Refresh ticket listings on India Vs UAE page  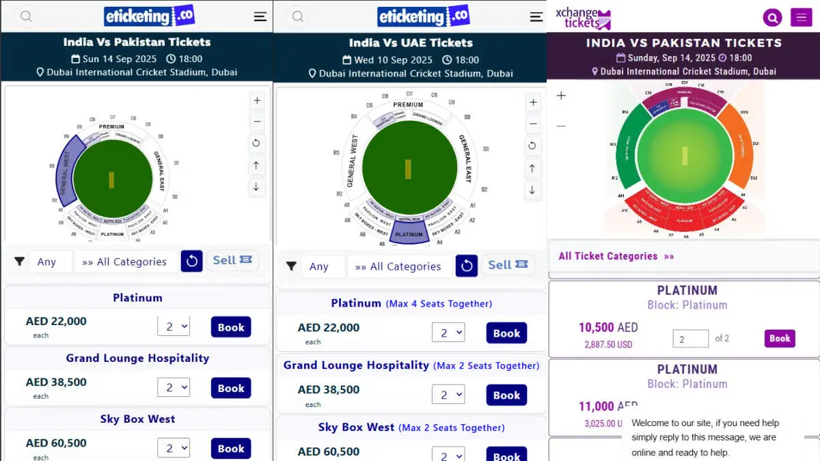point(467,266)
